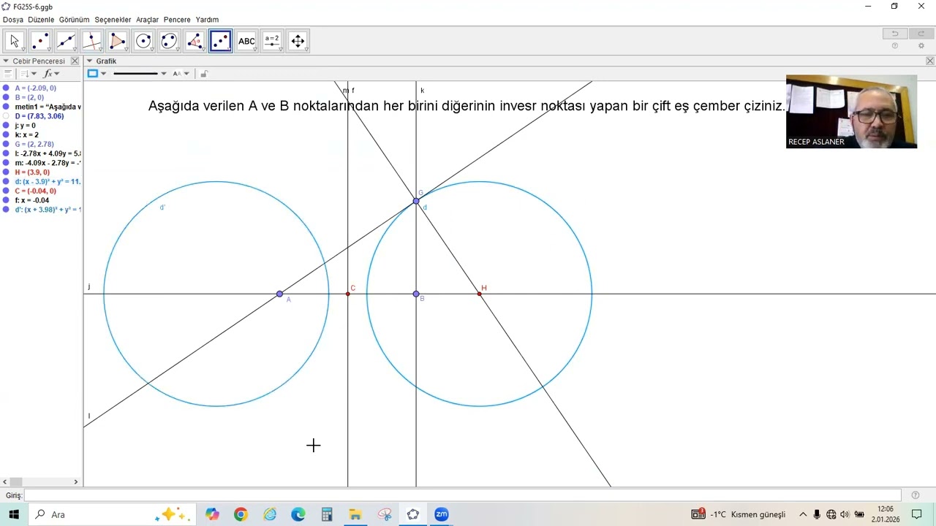Screen dimensions: 936x526
Task: Select the Circle with center tool
Action: coord(143,41)
